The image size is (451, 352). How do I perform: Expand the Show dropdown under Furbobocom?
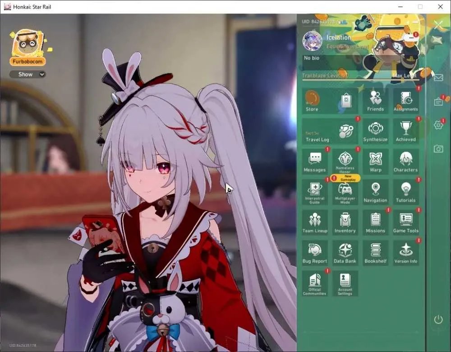coord(28,74)
